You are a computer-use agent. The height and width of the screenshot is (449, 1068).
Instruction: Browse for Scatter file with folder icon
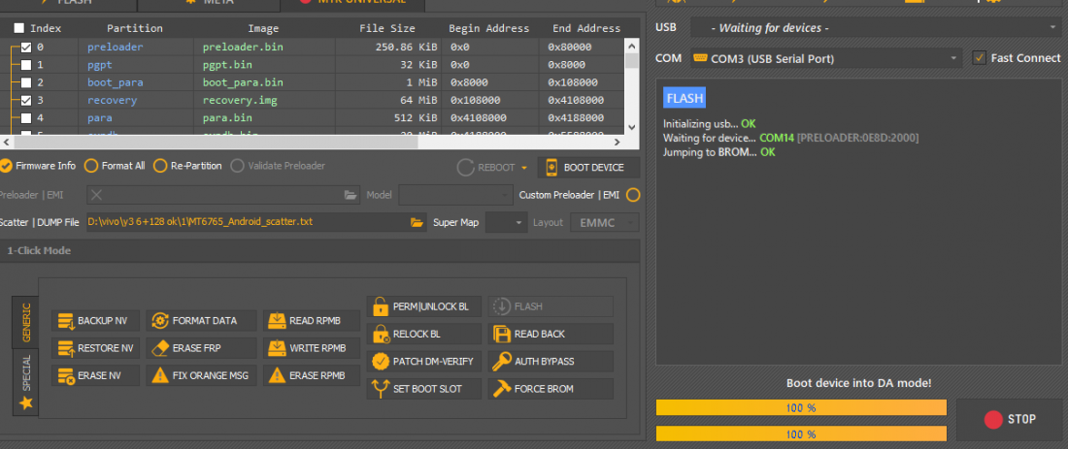(x=417, y=222)
